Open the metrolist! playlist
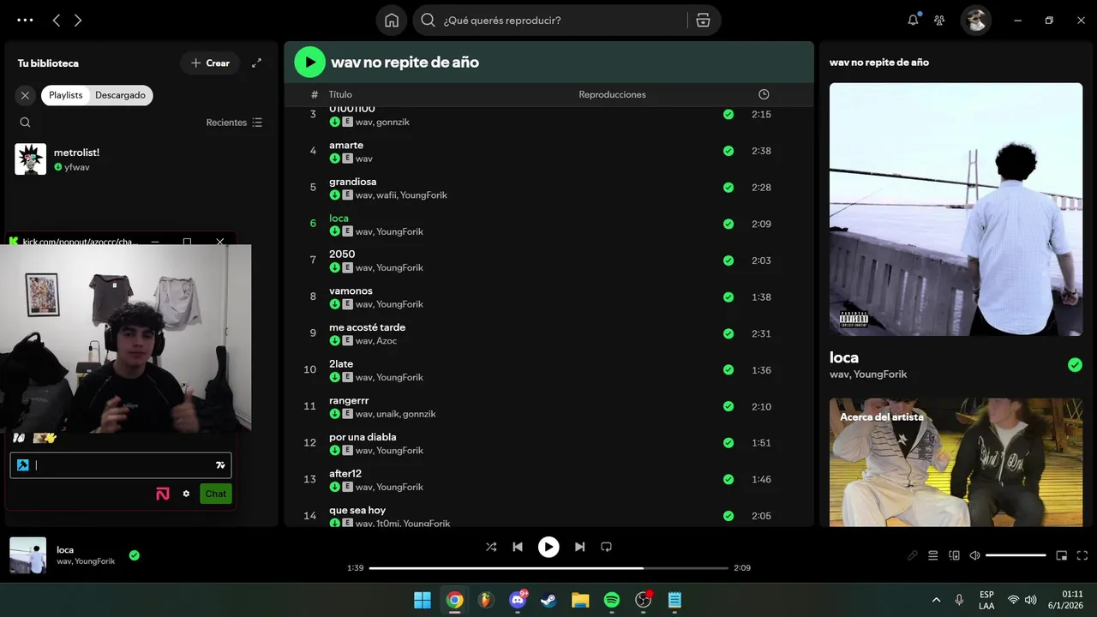 tap(141, 159)
